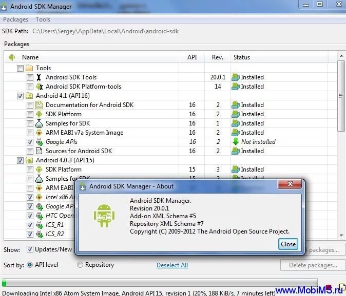This screenshot has width=346, height=296.
Task: Click the Sources for Android SDK icon
Action: point(39,151)
